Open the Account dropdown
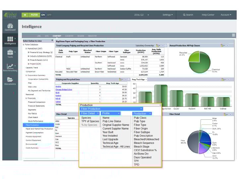The width and height of the screenshot is (239, 179). [226, 15]
